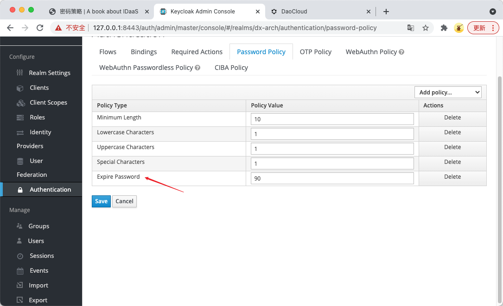Click the User Federation database icon
The width and height of the screenshot is (503, 306).
(x=20, y=161)
